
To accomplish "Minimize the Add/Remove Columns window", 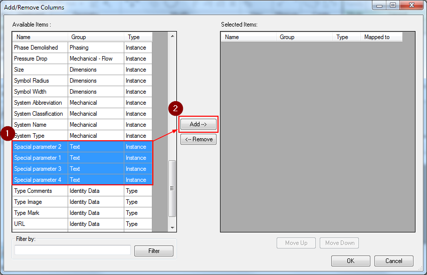I will [x=379, y=5].
